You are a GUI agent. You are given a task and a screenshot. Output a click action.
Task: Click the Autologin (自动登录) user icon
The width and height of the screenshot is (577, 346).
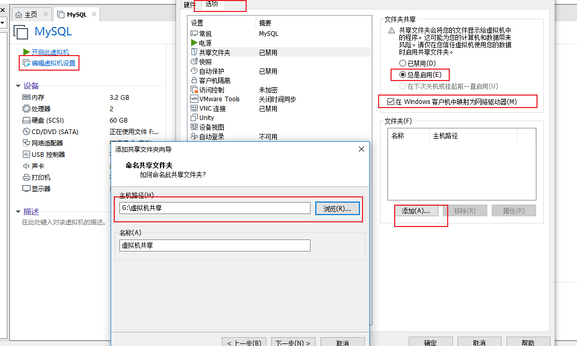coord(194,137)
